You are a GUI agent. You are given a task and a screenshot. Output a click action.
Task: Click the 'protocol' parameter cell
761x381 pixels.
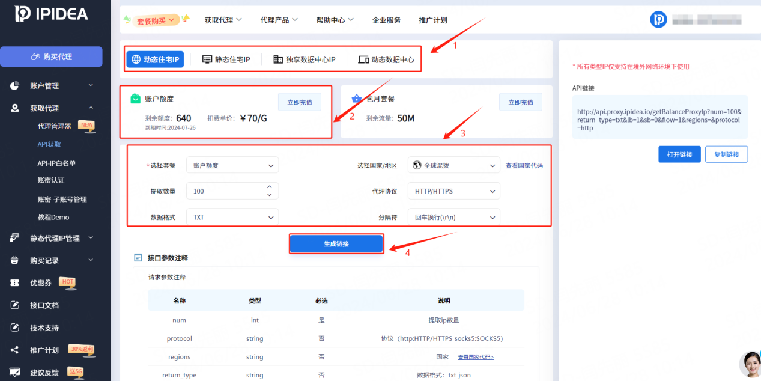179,338
